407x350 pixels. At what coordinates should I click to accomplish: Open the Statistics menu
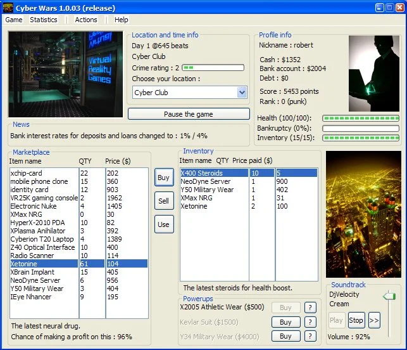click(44, 20)
